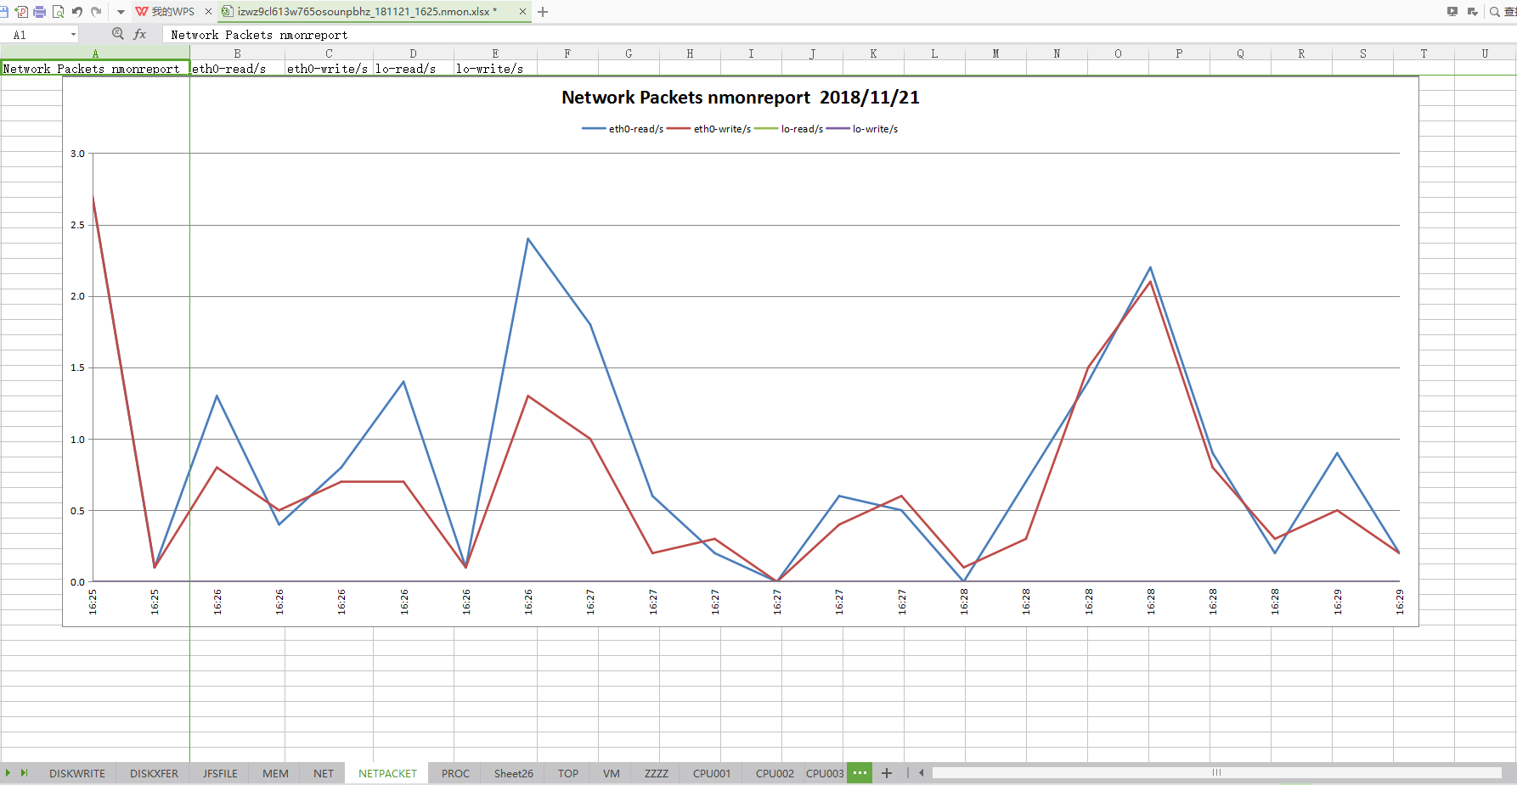
Task: Jump to the last sheet tab arrow
Action: (x=25, y=773)
